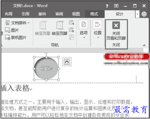Minimize the Word window
150x119 pixels.
[125, 6]
